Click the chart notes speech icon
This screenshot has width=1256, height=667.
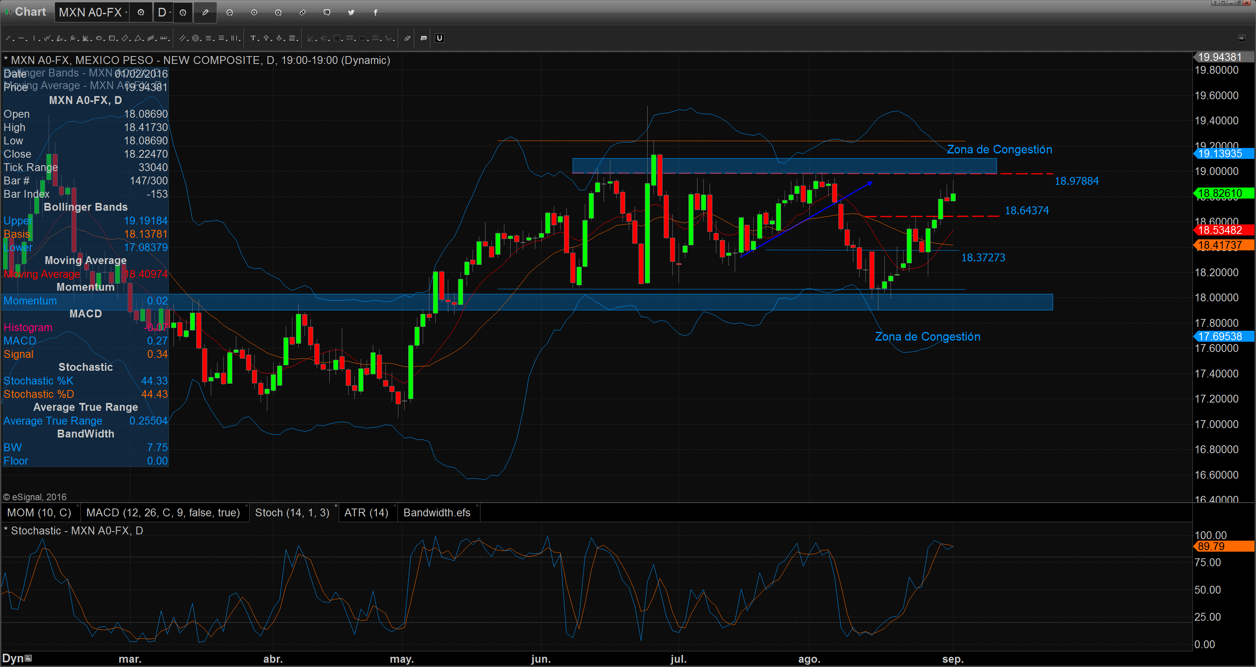[x=424, y=38]
